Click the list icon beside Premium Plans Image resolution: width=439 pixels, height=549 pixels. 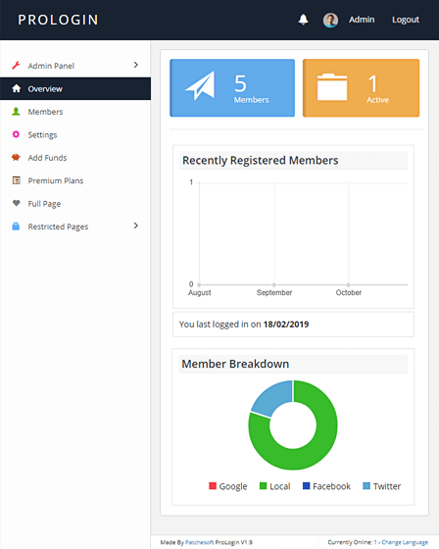(x=16, y=180)
